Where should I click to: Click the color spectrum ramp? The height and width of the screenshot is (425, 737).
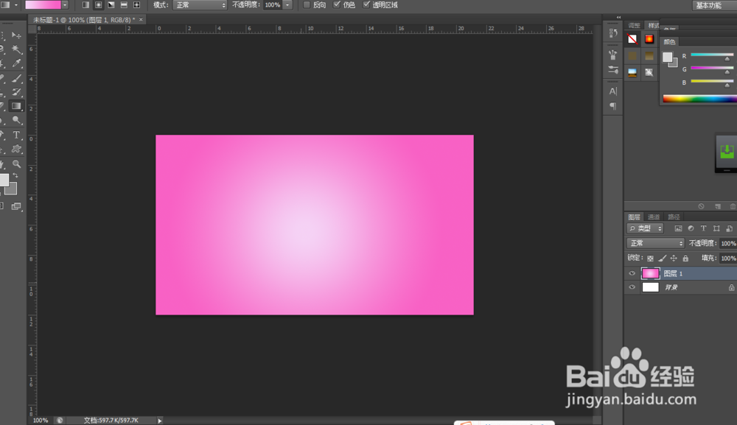[699, 99]
